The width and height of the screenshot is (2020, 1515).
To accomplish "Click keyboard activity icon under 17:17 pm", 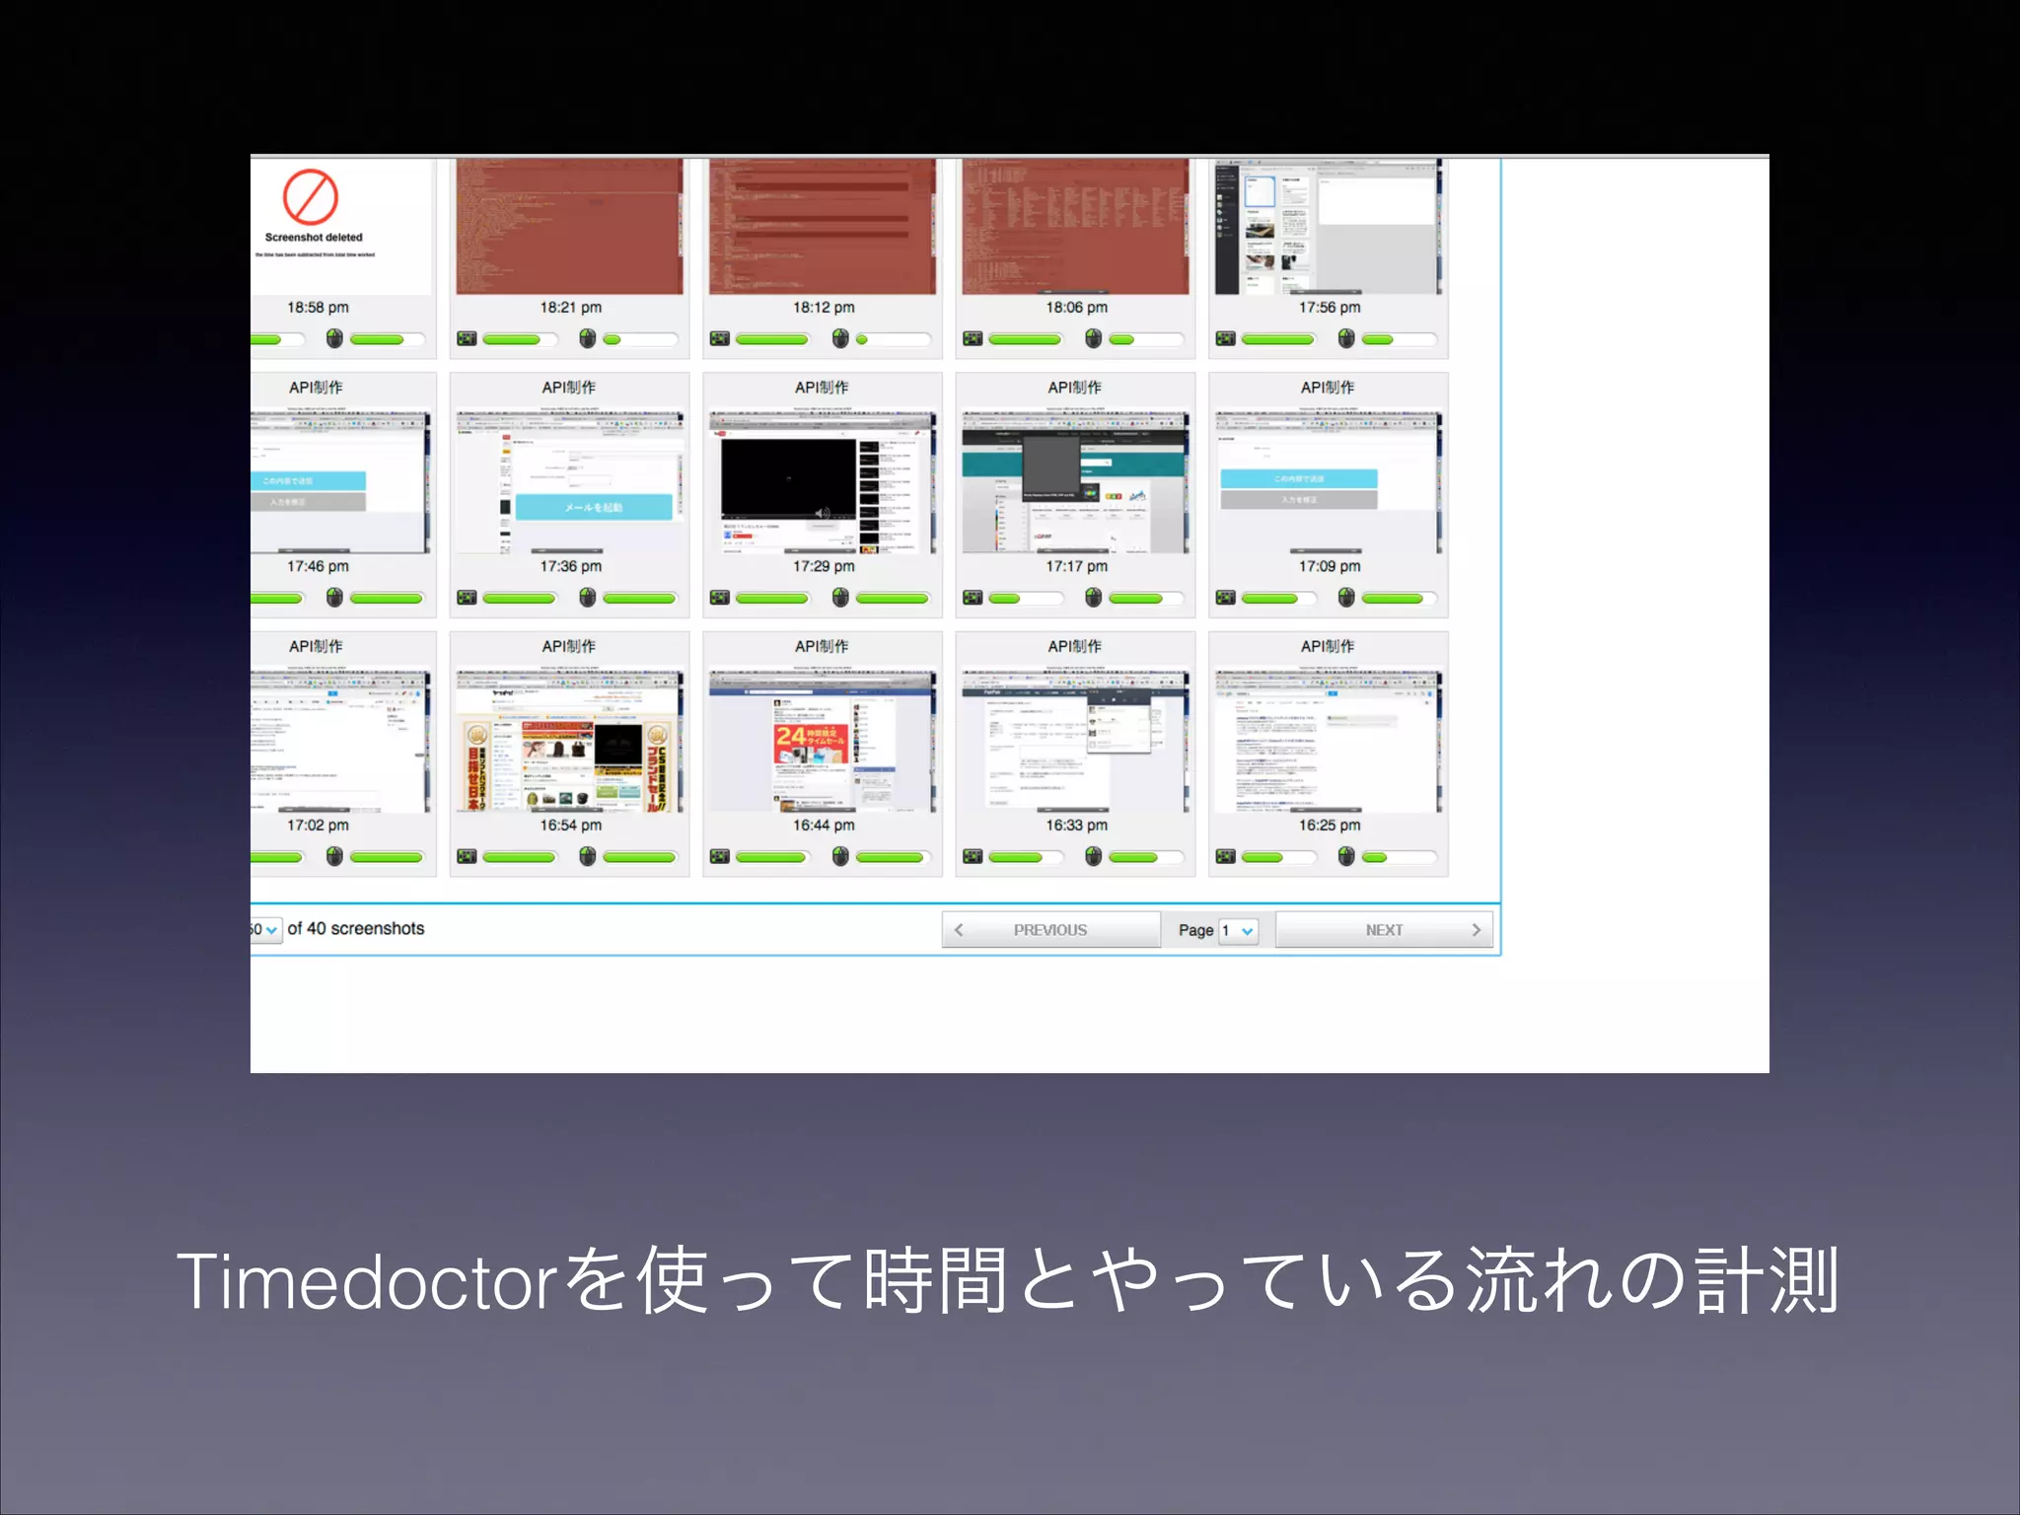I will tap(973, 598).
